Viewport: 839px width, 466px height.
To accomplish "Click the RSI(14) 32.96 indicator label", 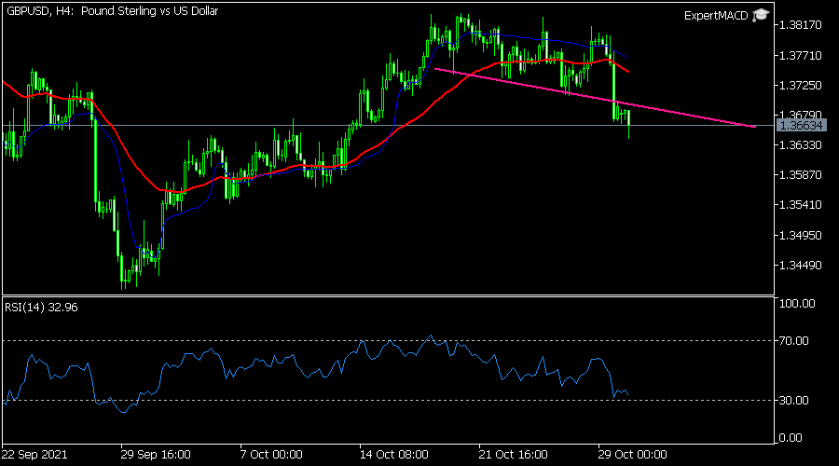I will click(41, 308).
